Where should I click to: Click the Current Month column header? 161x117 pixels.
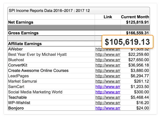pyautogui.click(x=135, y=17)
